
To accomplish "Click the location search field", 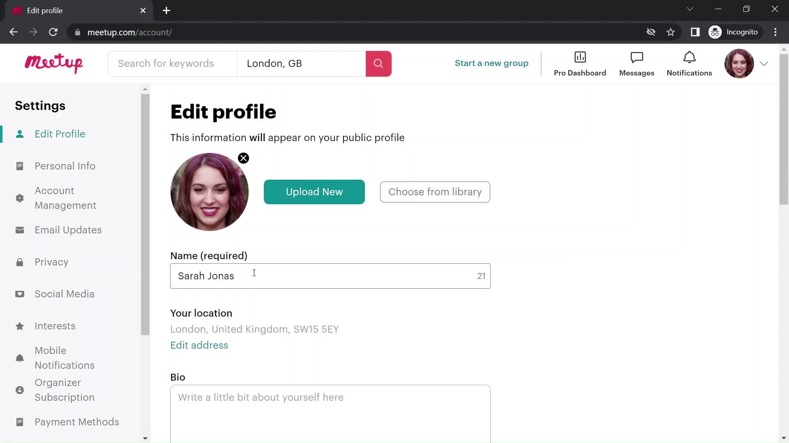I will [x=302, y=63].
